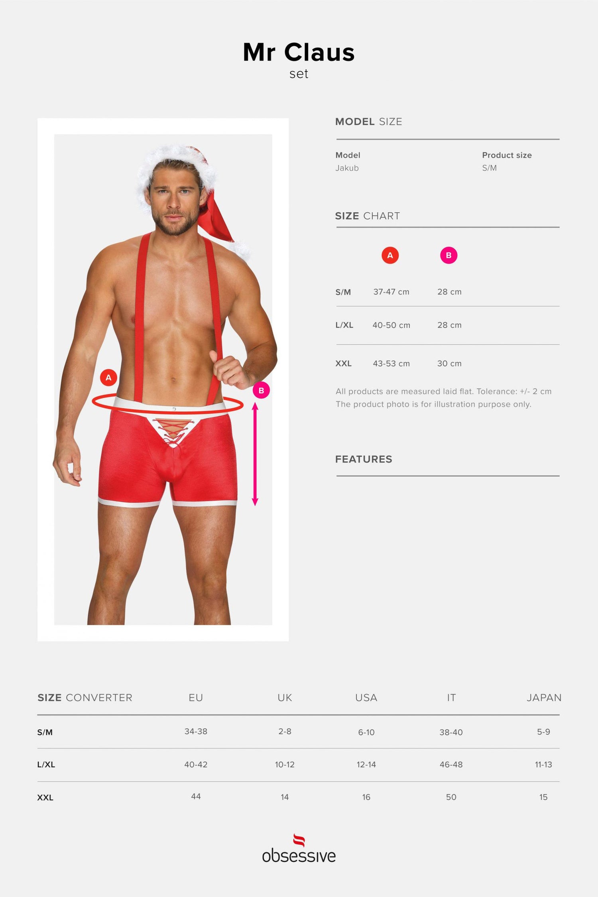598x897 pixels.
Task: Click the FEATURES heading
Action: [364, 459]
